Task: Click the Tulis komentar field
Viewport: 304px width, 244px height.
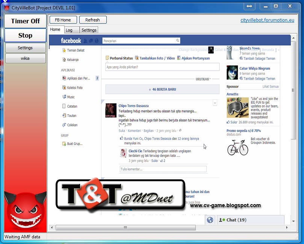Action: click(x=163, y=169)
